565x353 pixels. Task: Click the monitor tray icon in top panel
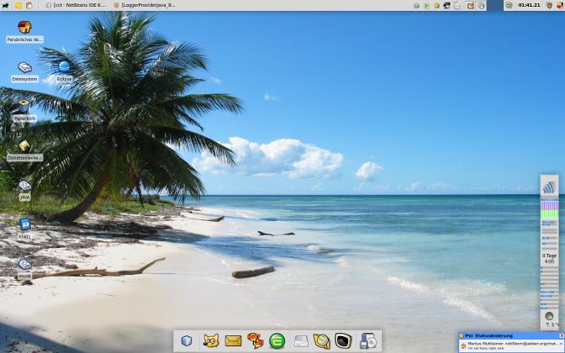point(446,5)
